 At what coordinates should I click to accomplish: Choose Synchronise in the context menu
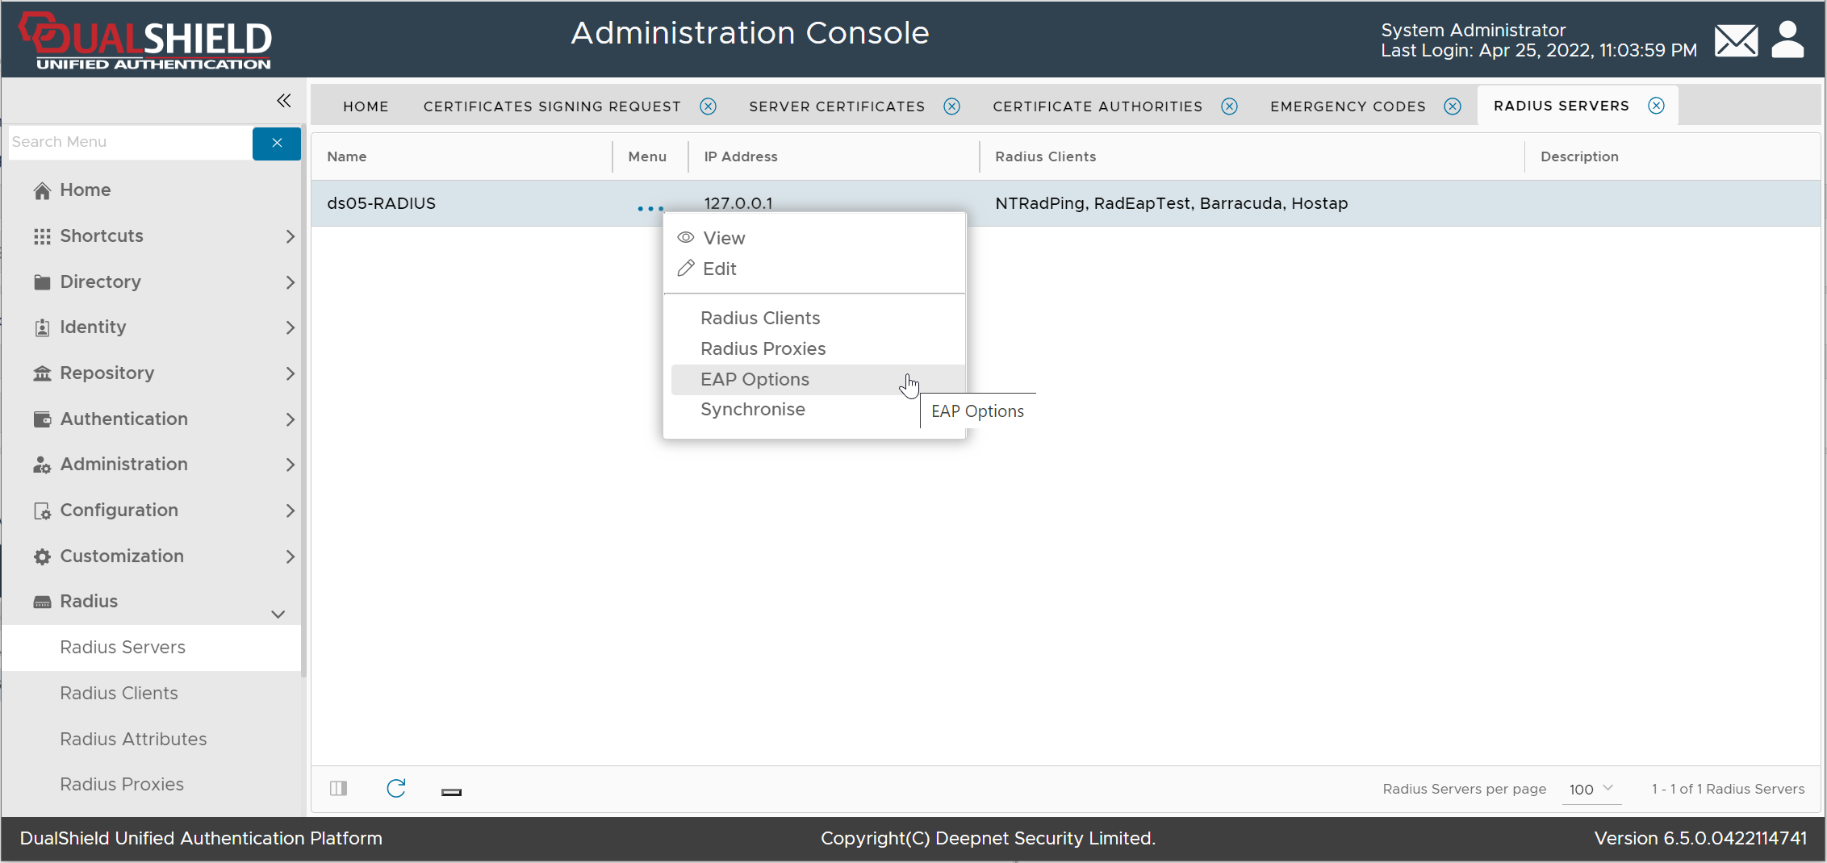752,410
